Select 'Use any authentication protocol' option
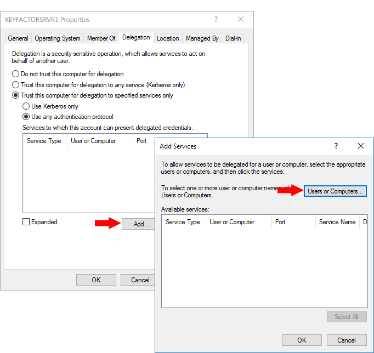This screenshot has width=374, height=353. (26, 117)
